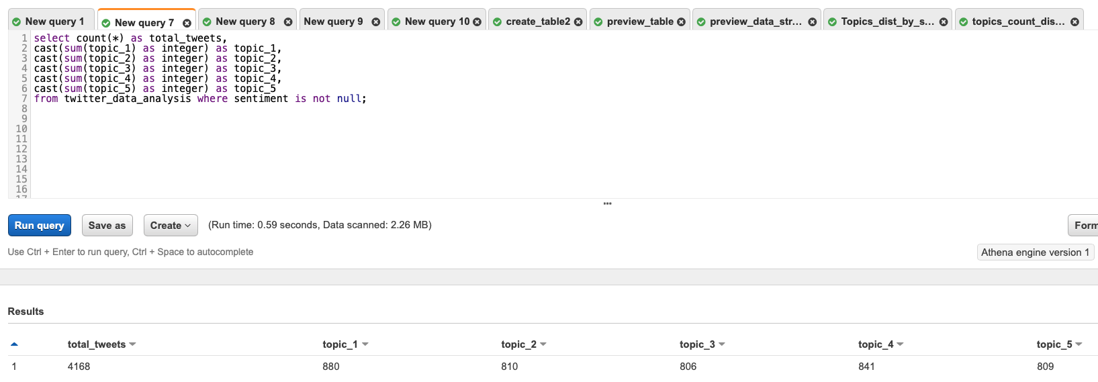
Task: Click the run time and data scanned text
Action: point(320,225)
